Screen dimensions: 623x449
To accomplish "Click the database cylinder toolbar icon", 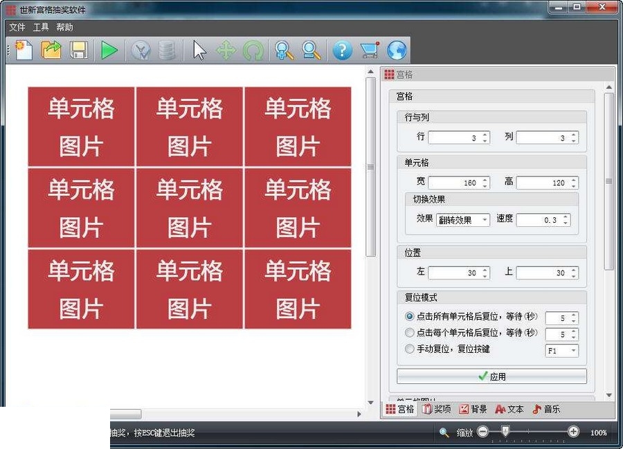I will click(x=166, y=51).
